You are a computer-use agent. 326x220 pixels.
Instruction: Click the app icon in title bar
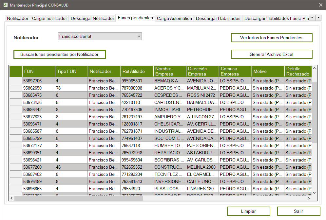coord(5,5)
